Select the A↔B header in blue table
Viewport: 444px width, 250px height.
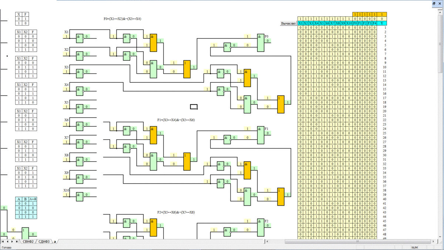(x=33, y=199)
